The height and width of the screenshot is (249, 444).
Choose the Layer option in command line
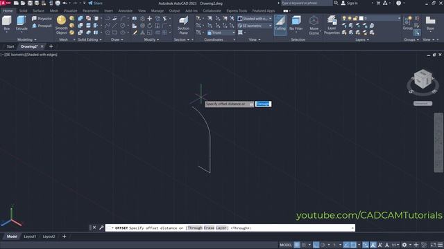point(221,228)
